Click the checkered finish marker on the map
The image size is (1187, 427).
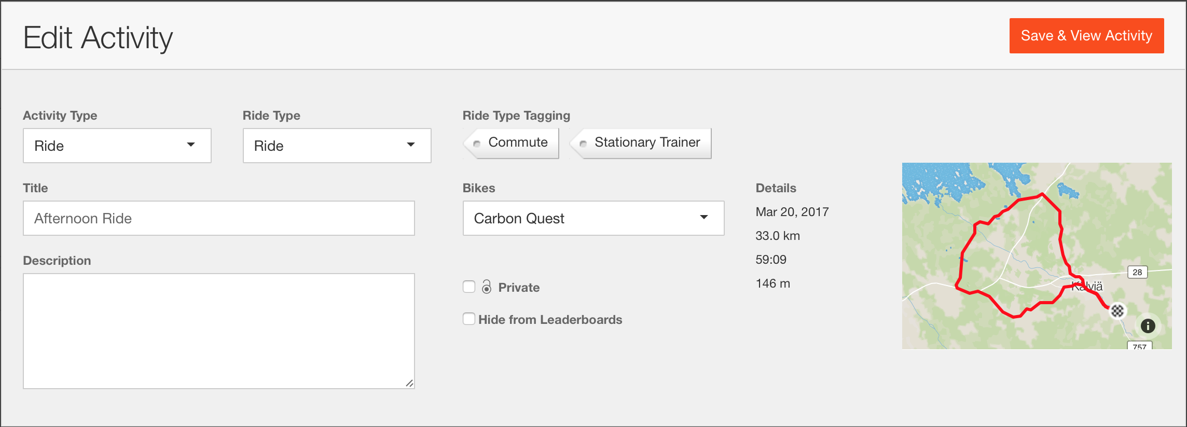pyautogui.click(x=1117, y=311)
